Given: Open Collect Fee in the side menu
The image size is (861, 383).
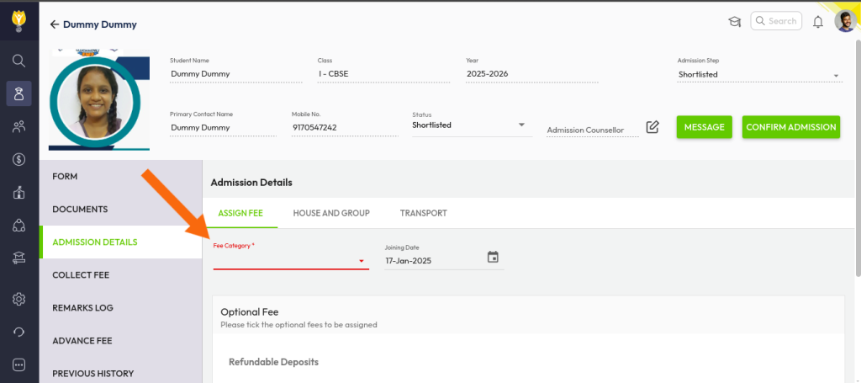Looking at the screenshot, I should [81, 275].
